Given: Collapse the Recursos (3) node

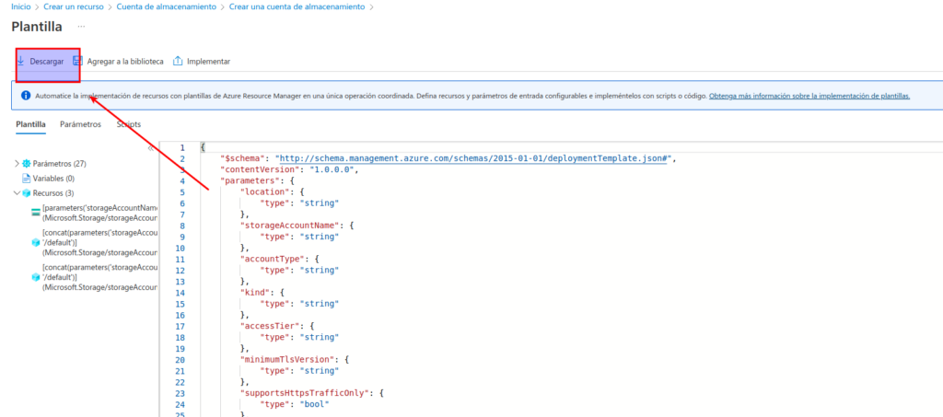Looking at the screenshot, I should coord(17,193).
